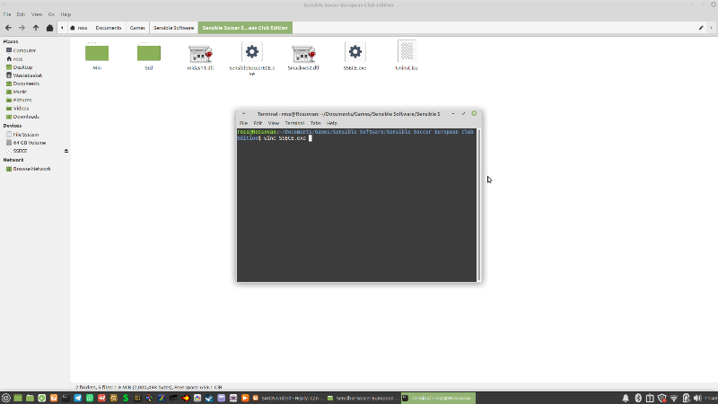This screenshot has width=718, height=404.
Task: Jump to Sensible Software breadcrumb
Action: click(174, 28)
